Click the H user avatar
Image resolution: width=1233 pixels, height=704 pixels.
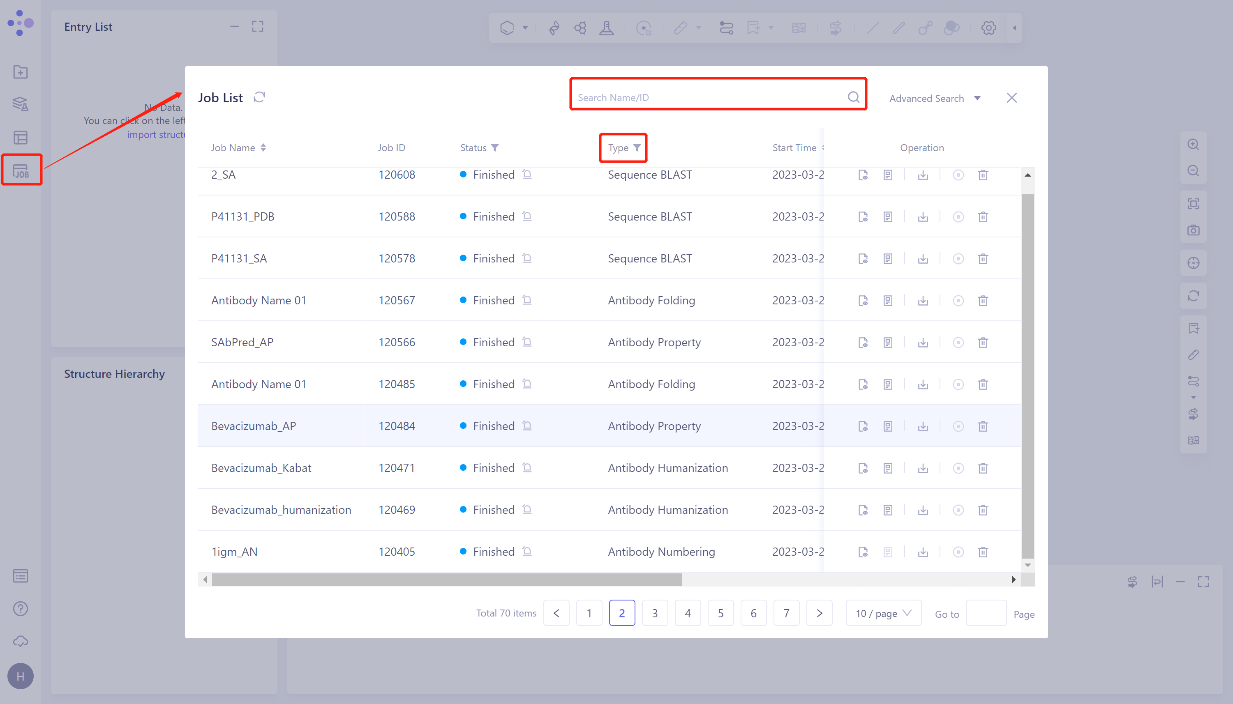pyautogui.click(x=20, y=676)
